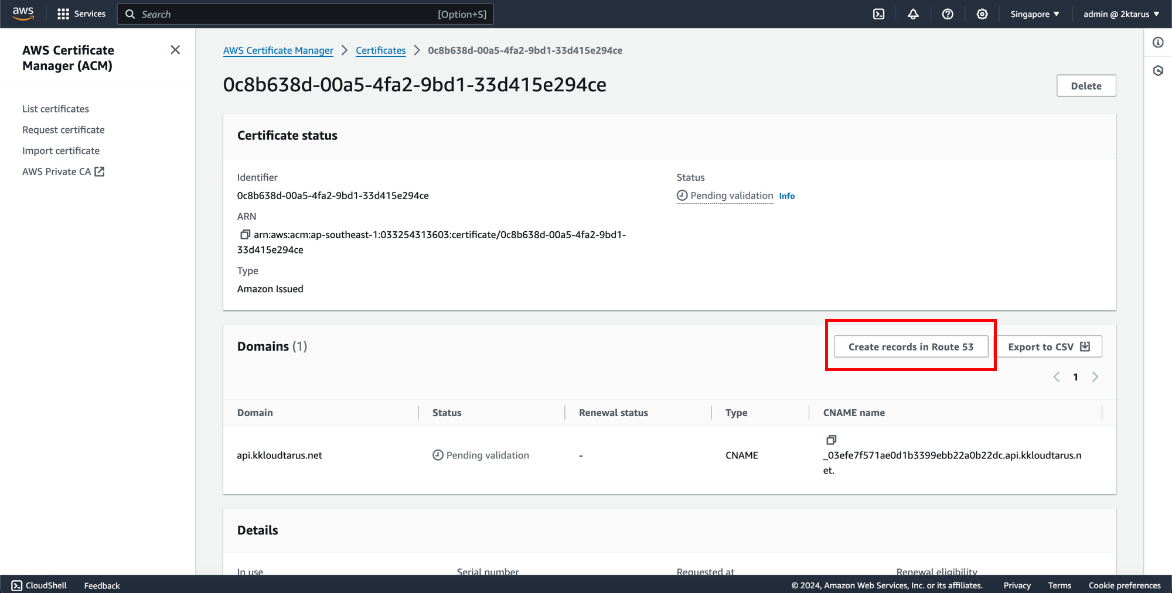
Task: Click the CNAME type cell
Action: click(x=742, y=455)
